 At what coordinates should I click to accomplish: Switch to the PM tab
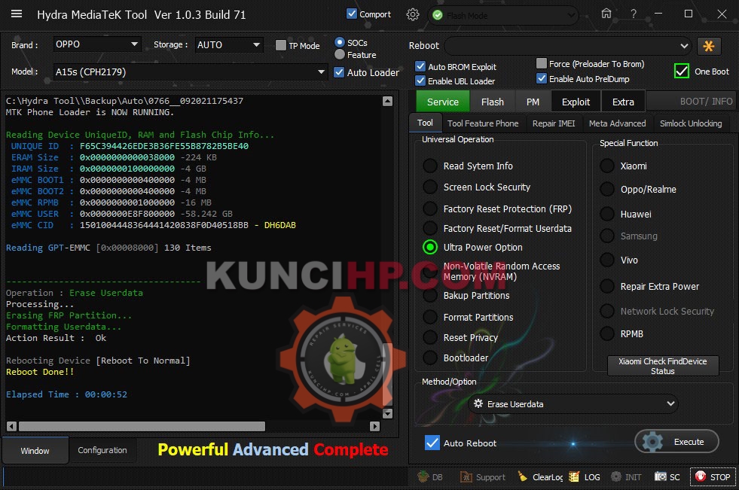pos(533,102)
